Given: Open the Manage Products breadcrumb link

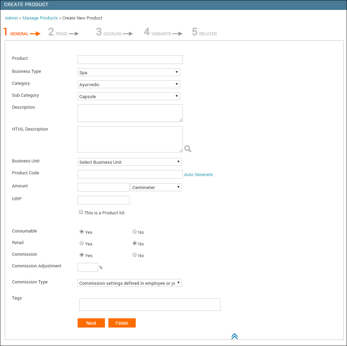Looking at the screenshot, I should (x=40, y=18).
